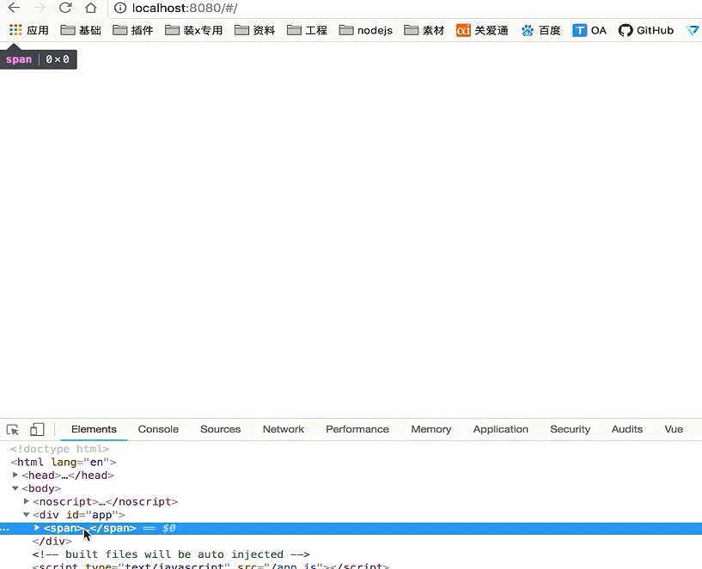Go back using the browser back arrow
The image size is (702, 569).
[x=14, y=8]
